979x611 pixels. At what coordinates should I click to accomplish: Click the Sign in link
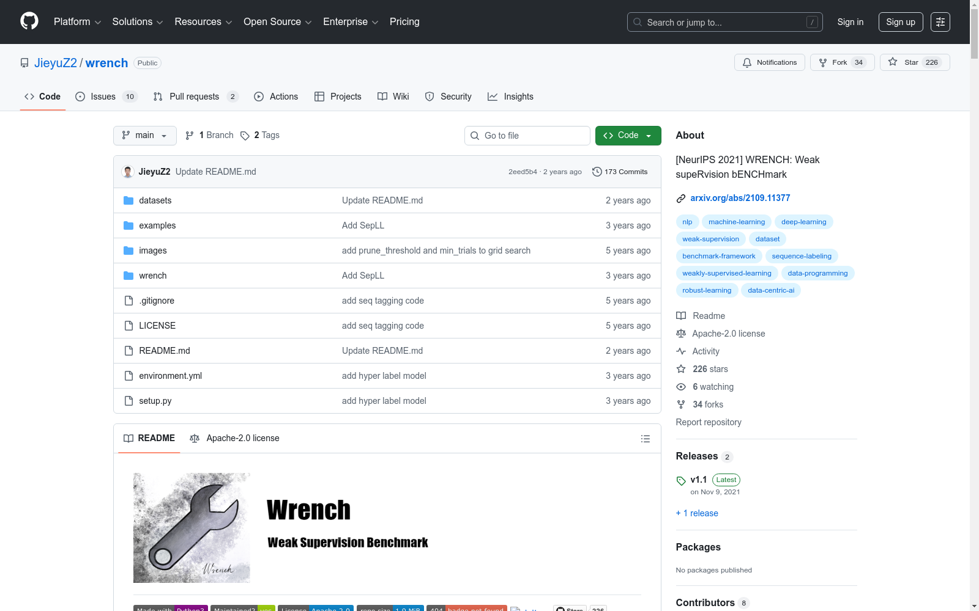click(851, 22)
